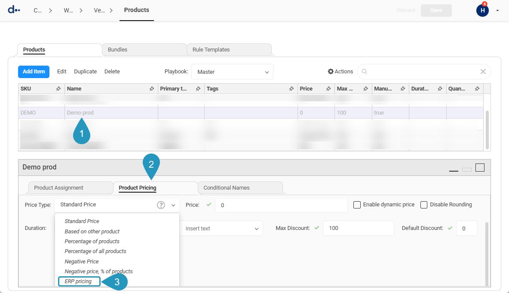Pin the Manu... column
509x293 pixels.
403,89
